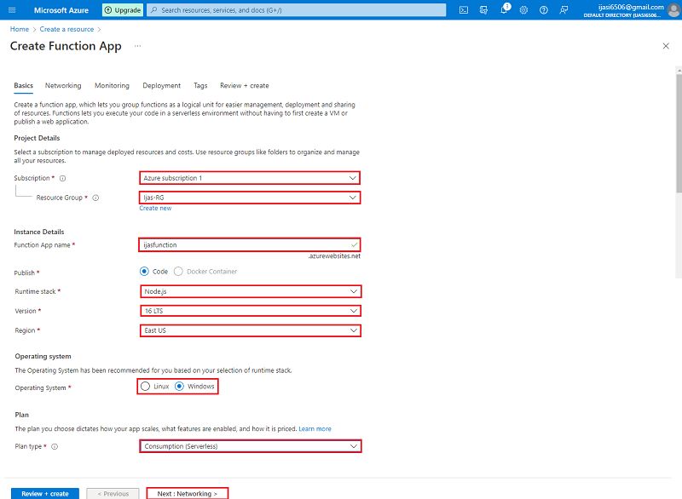Open the Cloud Shell terminal icon

coord(463,9)
